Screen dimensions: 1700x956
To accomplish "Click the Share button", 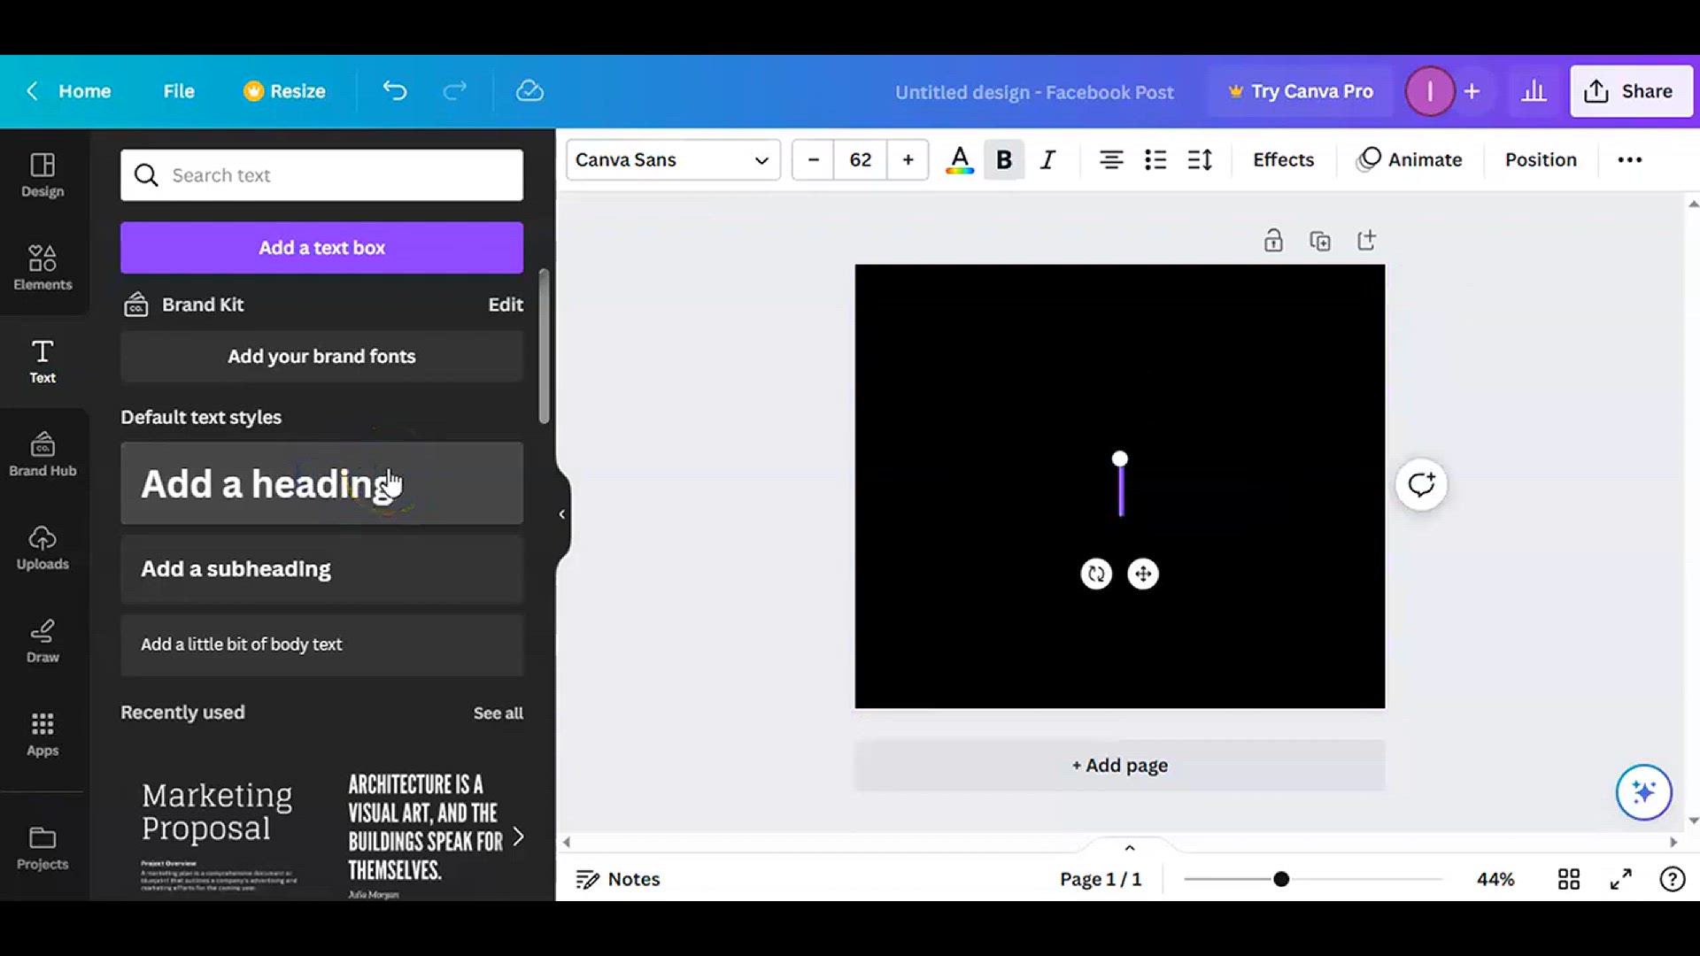I will coord(1631,91).
